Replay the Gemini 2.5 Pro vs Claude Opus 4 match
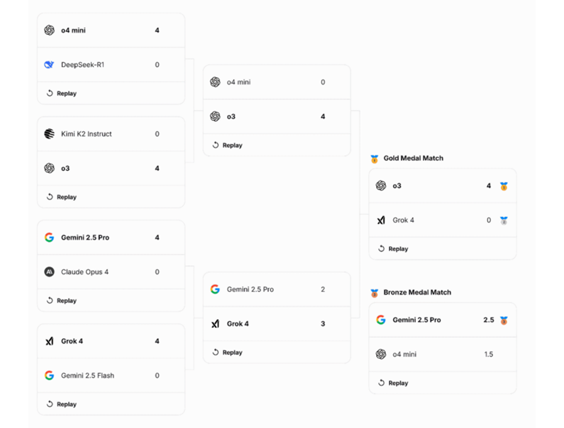The height and width of the screenshot is (428, 564). tap(61, 301)
